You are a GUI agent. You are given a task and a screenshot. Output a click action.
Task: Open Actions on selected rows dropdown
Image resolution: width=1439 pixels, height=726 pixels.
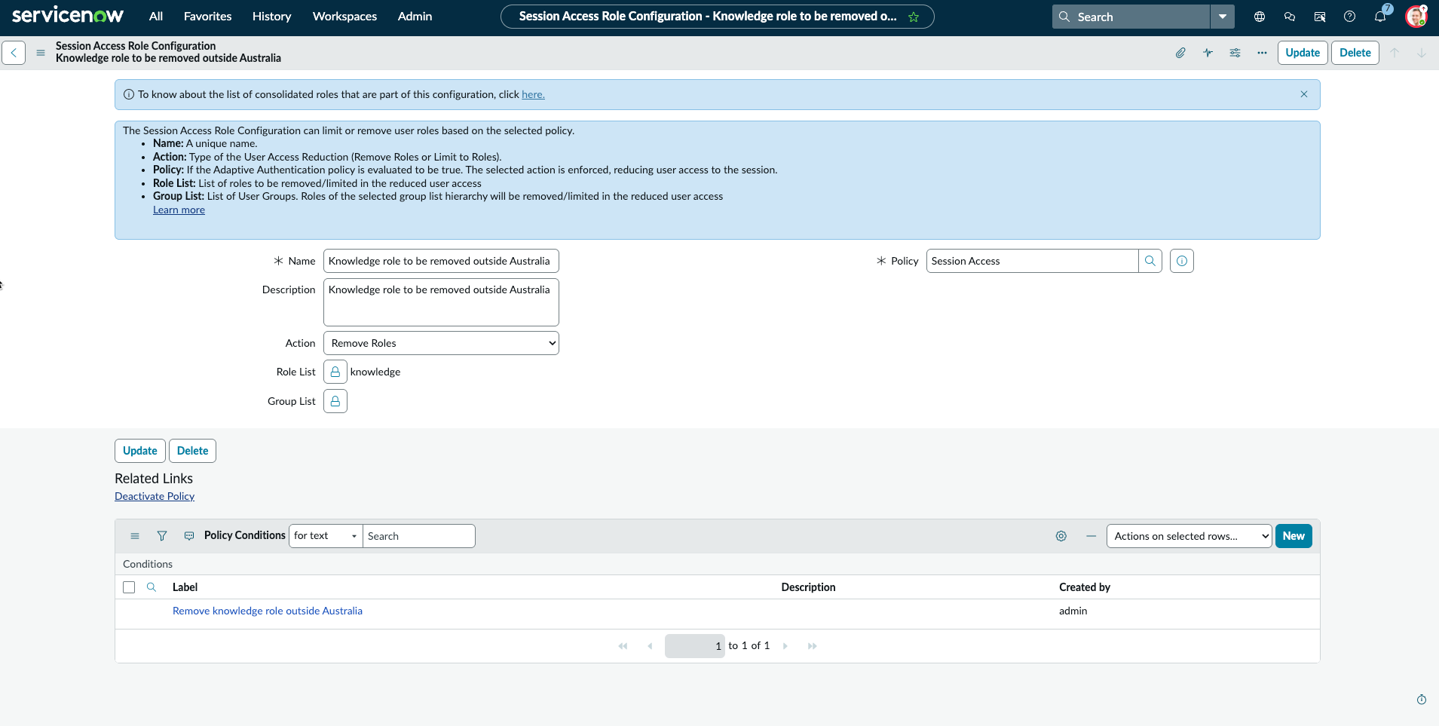(1189, 536)
